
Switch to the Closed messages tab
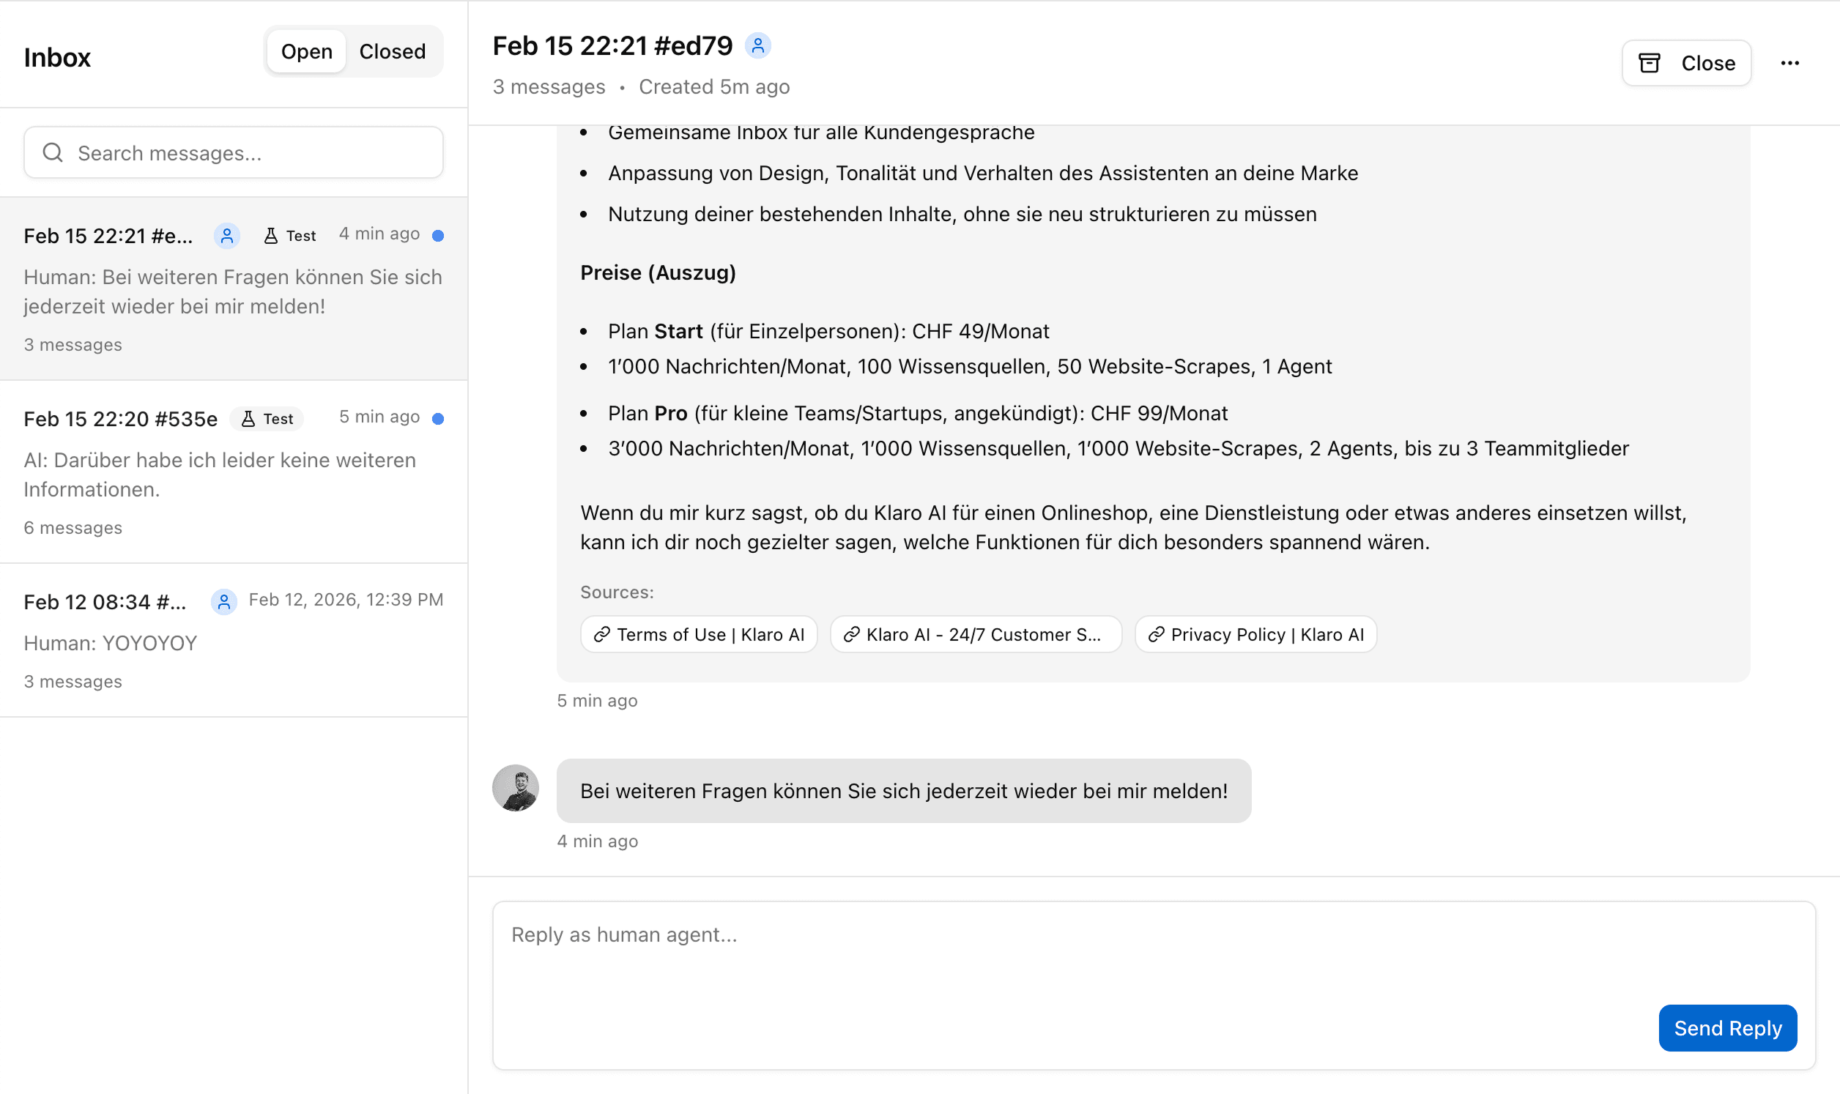(393, 51)
